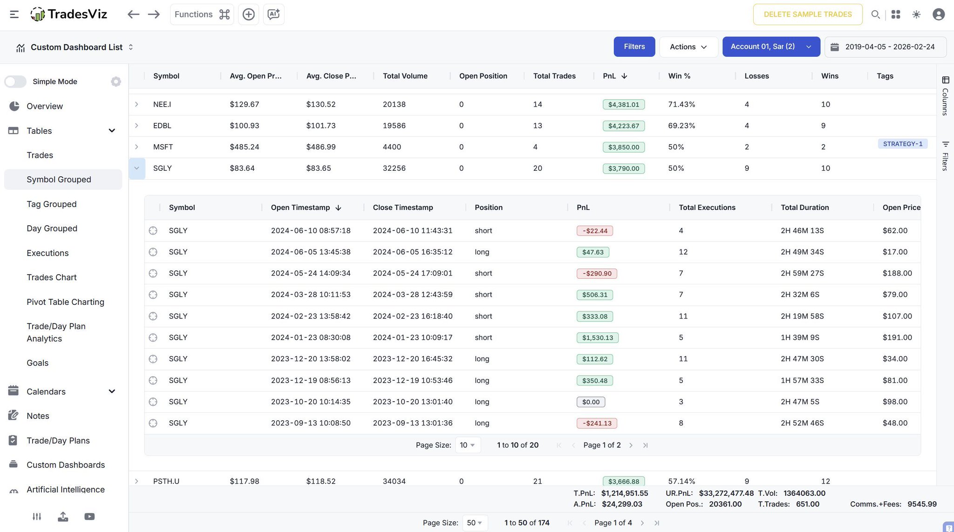
Task: Collapse the expanded SGLY symbol row
Action: click(x=136, y=168)
